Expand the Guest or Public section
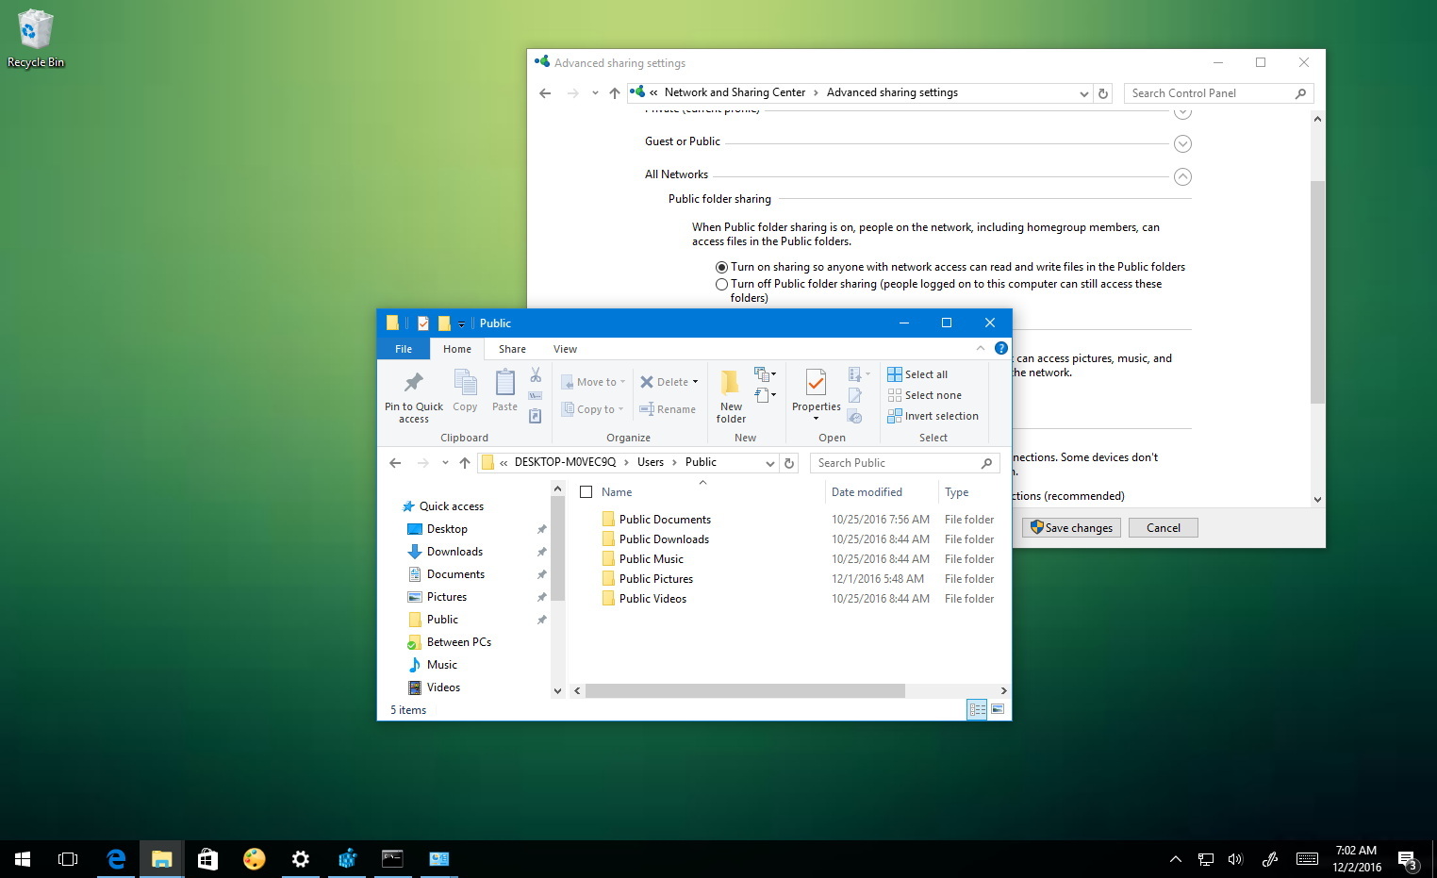The height and width of the screenshot is (878, 1437). pyautogui.click(x=1182, y=143)
